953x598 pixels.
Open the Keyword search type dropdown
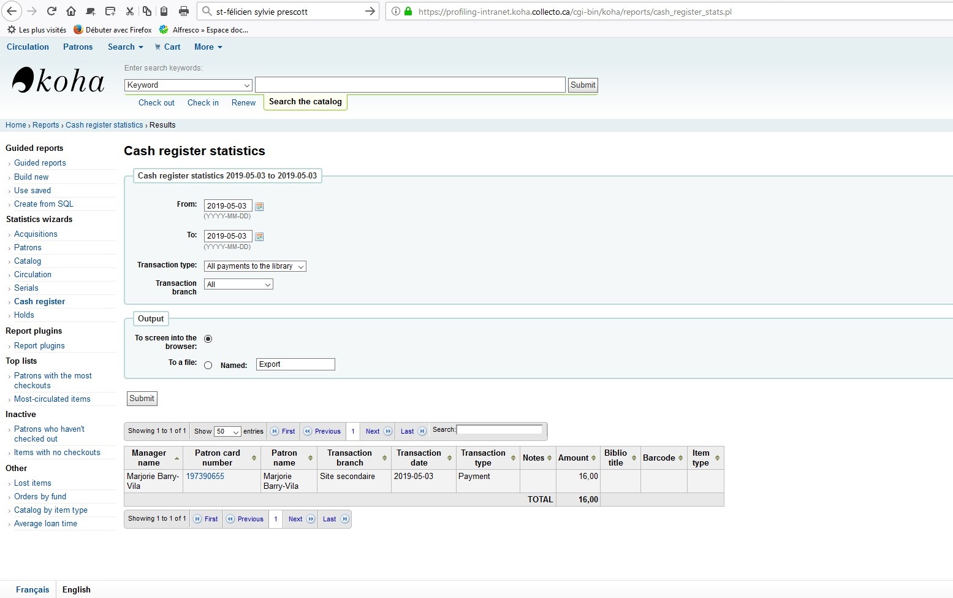point(188,85)
